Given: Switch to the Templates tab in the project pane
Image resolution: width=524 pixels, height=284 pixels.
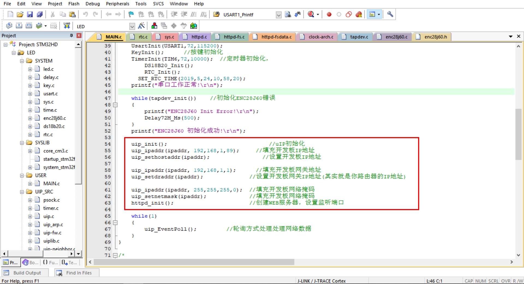Looking at the screenshot, I should tap(69, 262).
